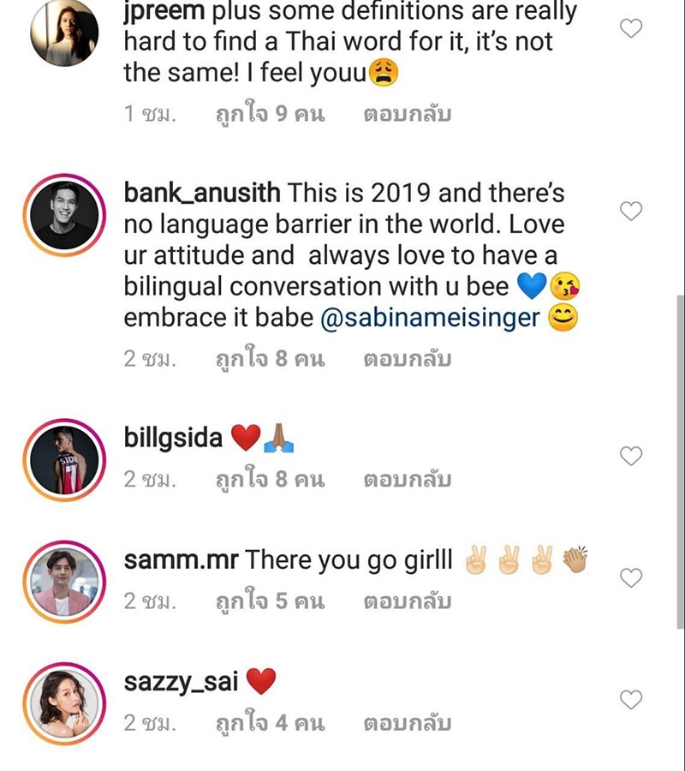This screenshot has height=771, width=685.
Task: Like jpreem's comment with the heart
Action: (630, 28)
